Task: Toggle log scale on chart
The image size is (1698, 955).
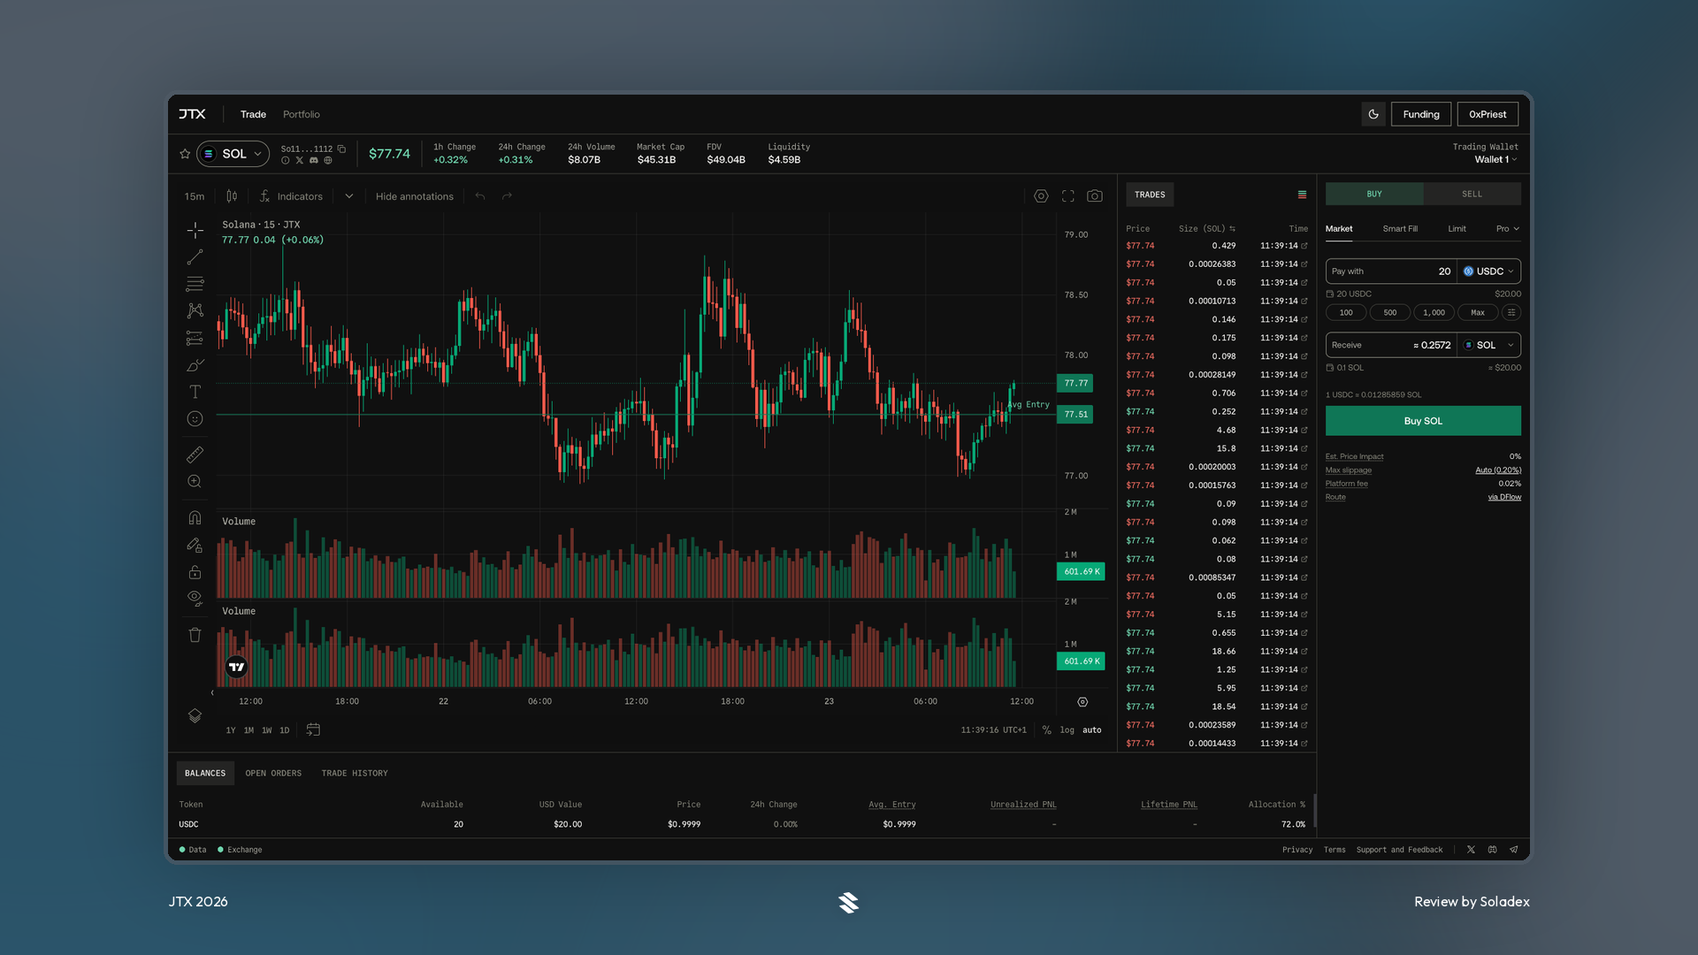Action: [1067, 730]
